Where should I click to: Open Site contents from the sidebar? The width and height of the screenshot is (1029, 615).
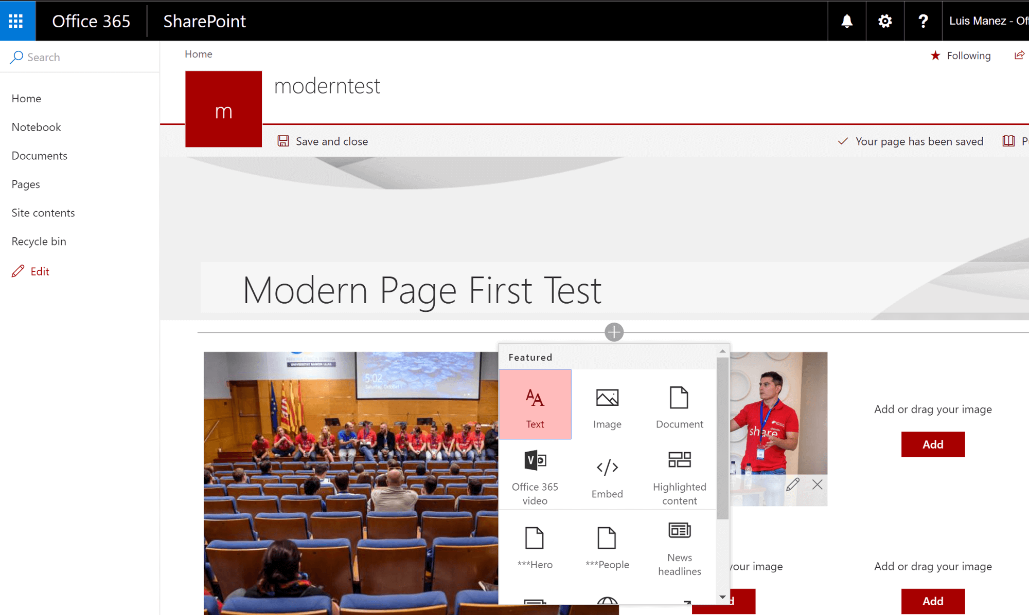[x=43, y=212]
